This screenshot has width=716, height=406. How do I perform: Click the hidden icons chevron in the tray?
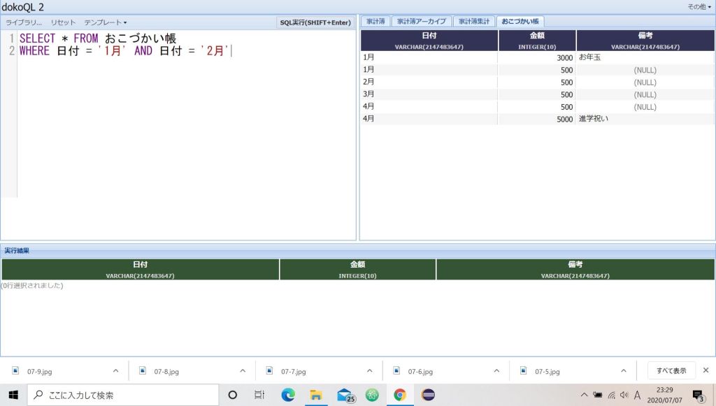(584, 395)
